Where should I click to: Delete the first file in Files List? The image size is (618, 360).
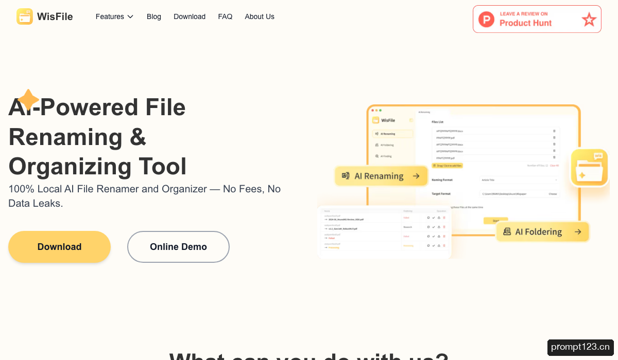pos(554,131)
